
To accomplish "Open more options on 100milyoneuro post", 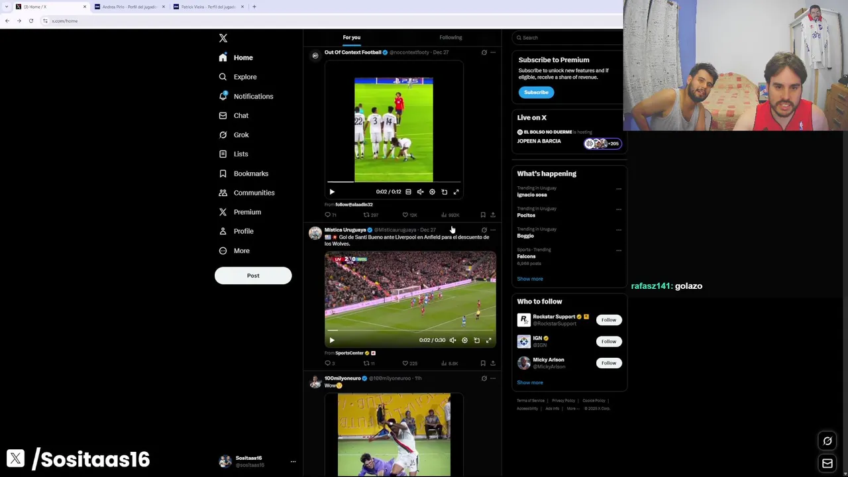I will coord(492,378).
